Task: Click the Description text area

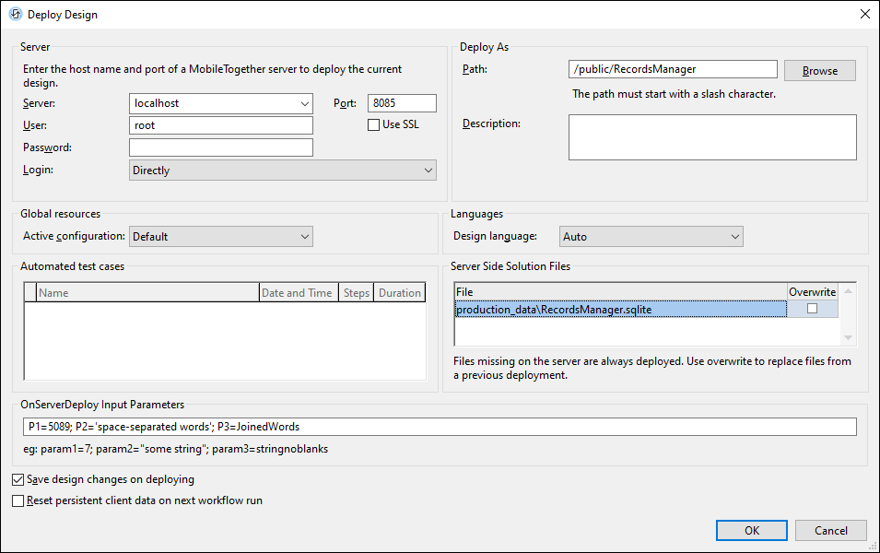Action: tap(712, 137)
